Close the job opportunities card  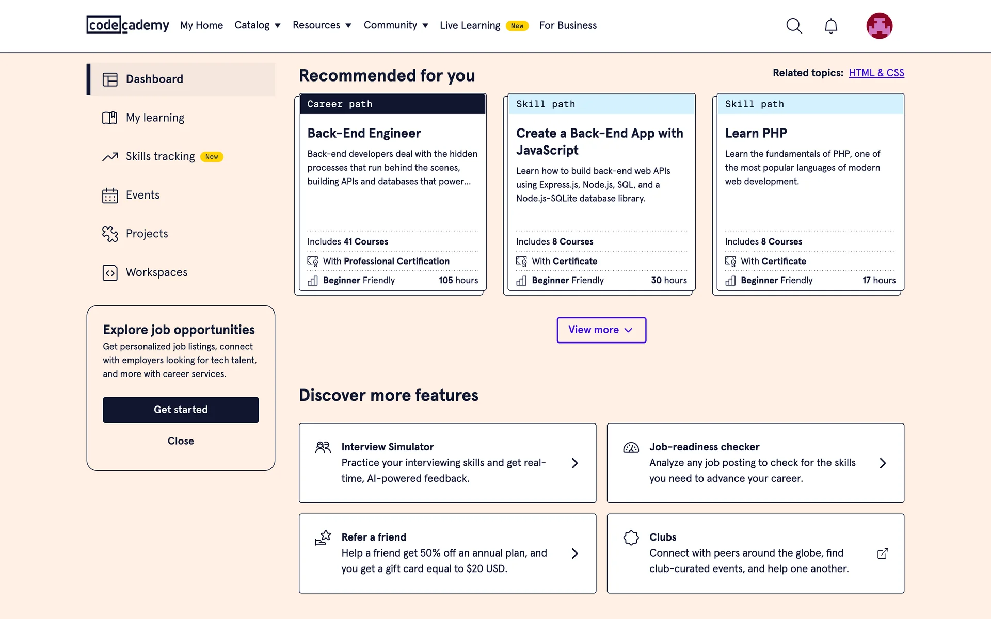181,441
